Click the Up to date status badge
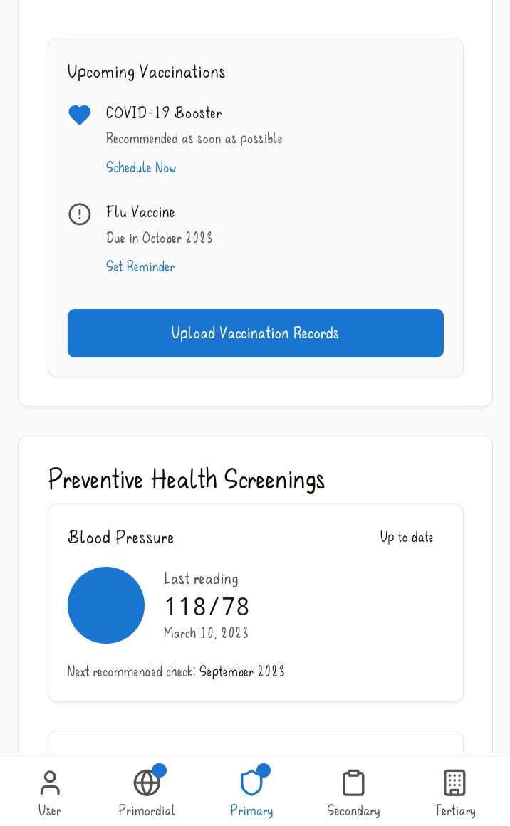Viewport: 510px width, 826px height. click(407, 538)
